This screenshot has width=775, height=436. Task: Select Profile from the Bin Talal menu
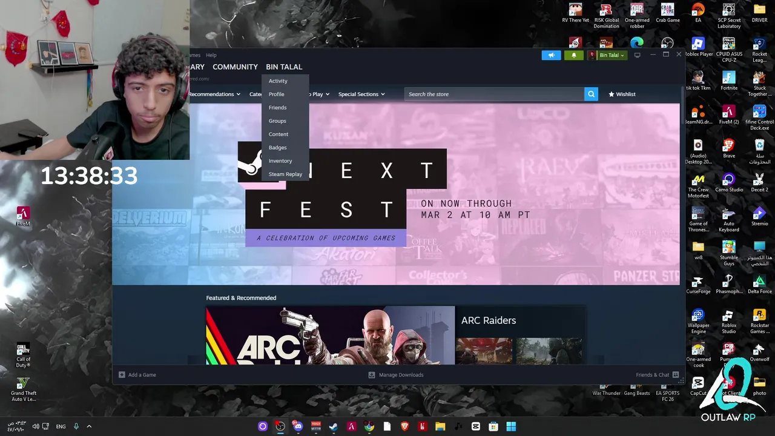[276, 94]
